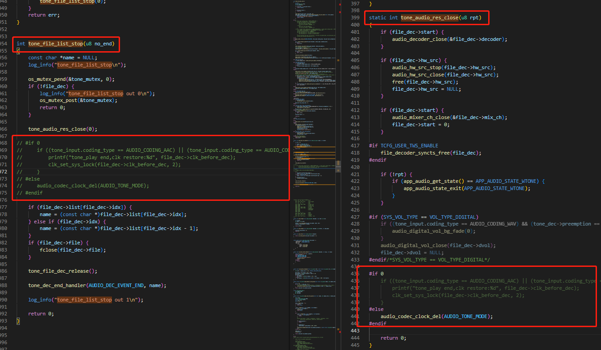Click the tone_audio_res_close(0) call
The width and height of the screenshot is (601, 350).
tap(63, 129)
